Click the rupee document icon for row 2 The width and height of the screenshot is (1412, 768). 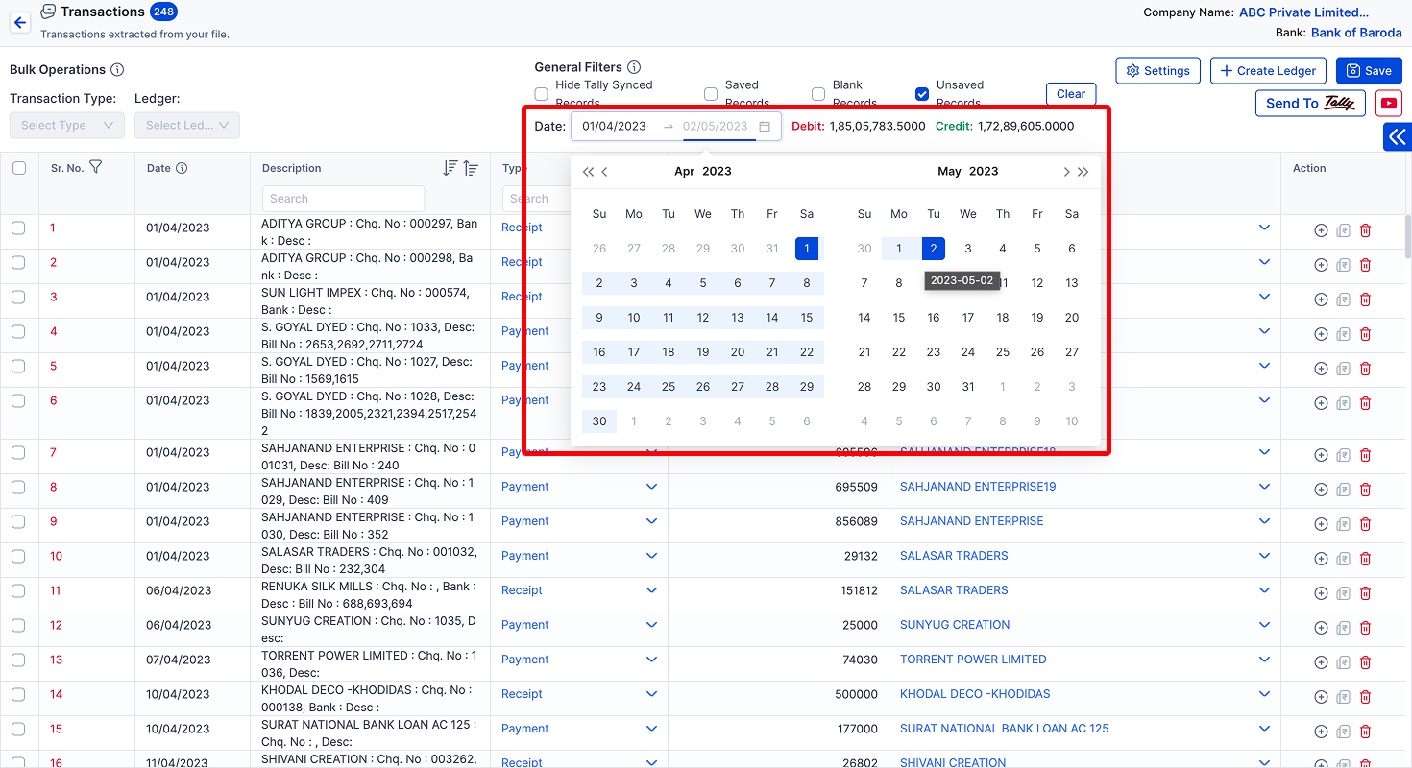(x=1343, y=265)
